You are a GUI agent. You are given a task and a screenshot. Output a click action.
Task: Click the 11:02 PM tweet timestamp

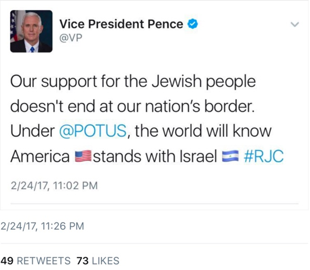(x=54, y=185)
